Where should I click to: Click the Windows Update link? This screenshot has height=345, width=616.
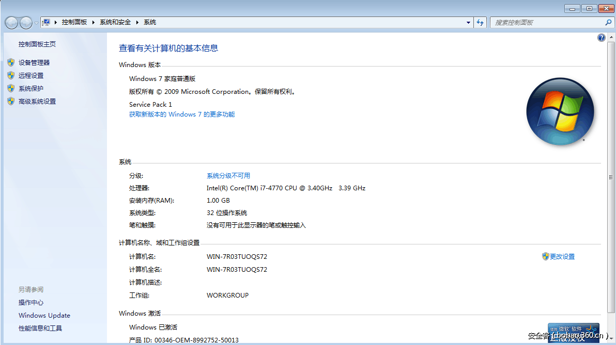[x=44, y=315]
